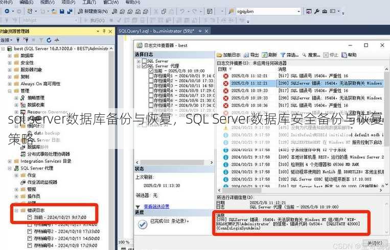This screenshot has width=390, height=250.
Task: Check the 存档编号6 - 2024/10/6 checkbox
Action: coord(151,101)
